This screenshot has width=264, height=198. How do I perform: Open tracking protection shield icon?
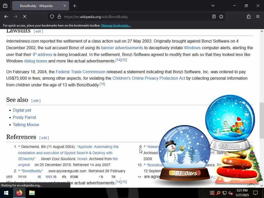pyautogui.click(x=52, y=17)
